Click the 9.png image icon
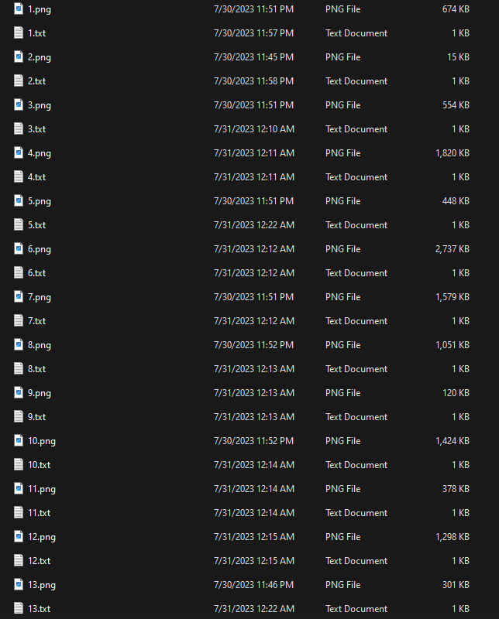The image size is (499, 619). click(x=18, y=392)
